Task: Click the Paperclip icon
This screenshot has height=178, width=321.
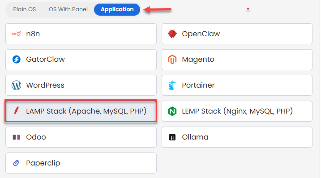Action: [16, 163]
